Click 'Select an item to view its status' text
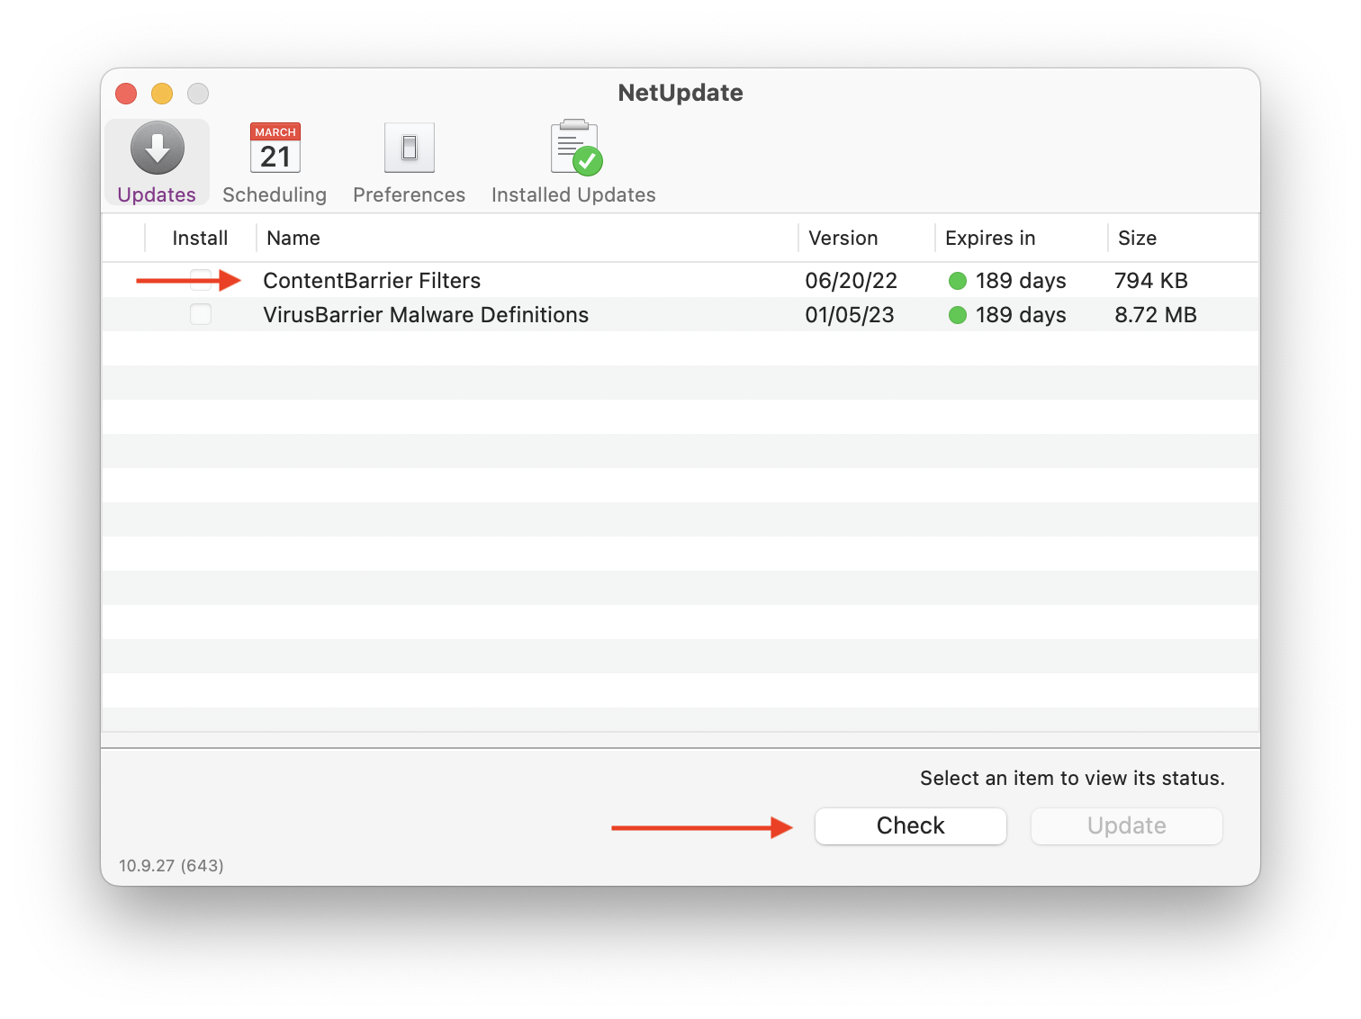 click(1072, 778)
